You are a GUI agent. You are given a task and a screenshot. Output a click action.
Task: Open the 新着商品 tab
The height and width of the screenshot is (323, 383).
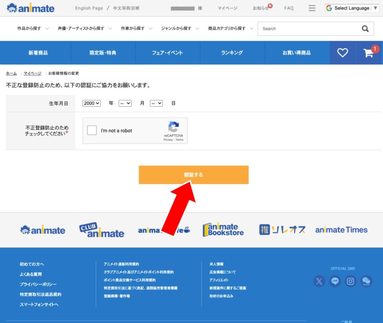coord(38,53)
